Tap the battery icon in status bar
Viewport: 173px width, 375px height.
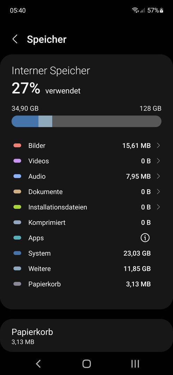pos(162,10)
